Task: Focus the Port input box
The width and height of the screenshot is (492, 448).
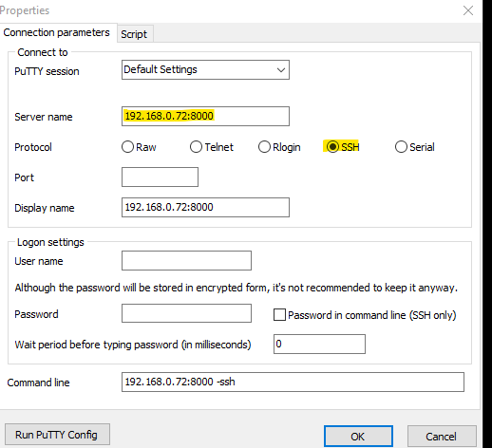Action: [x=160, y=177]
